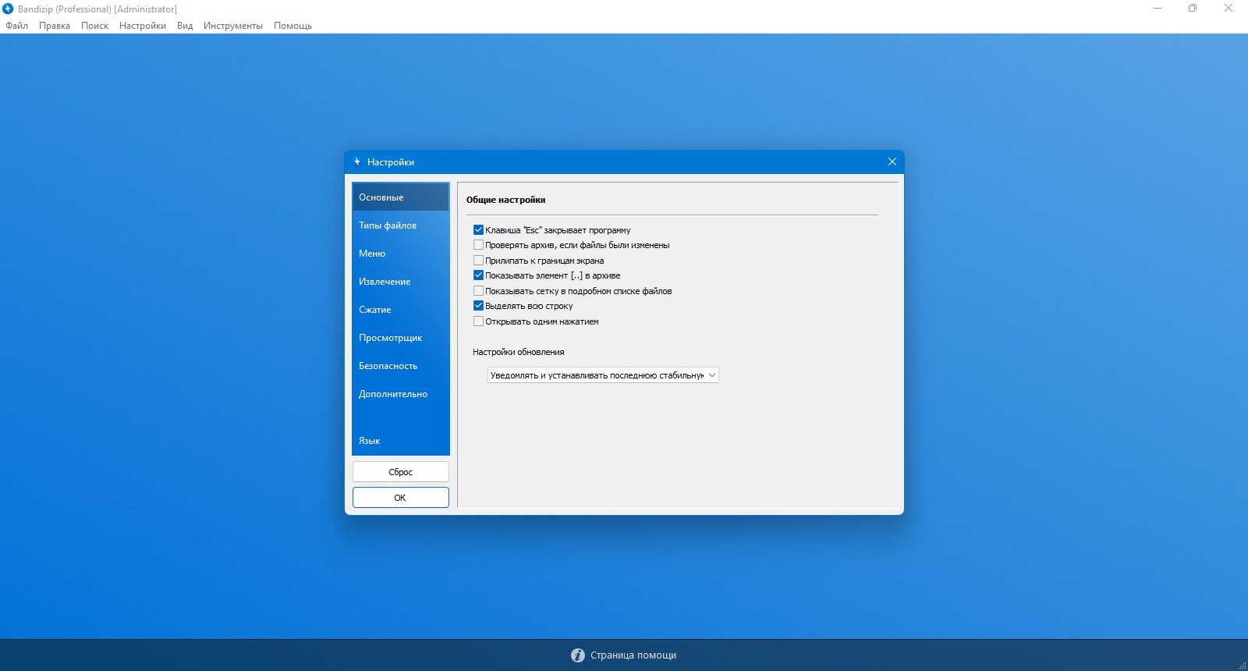
Task: Toggle Клавиша "Esc" закрывает программу checkbox
Action: [x=478, y=230]
